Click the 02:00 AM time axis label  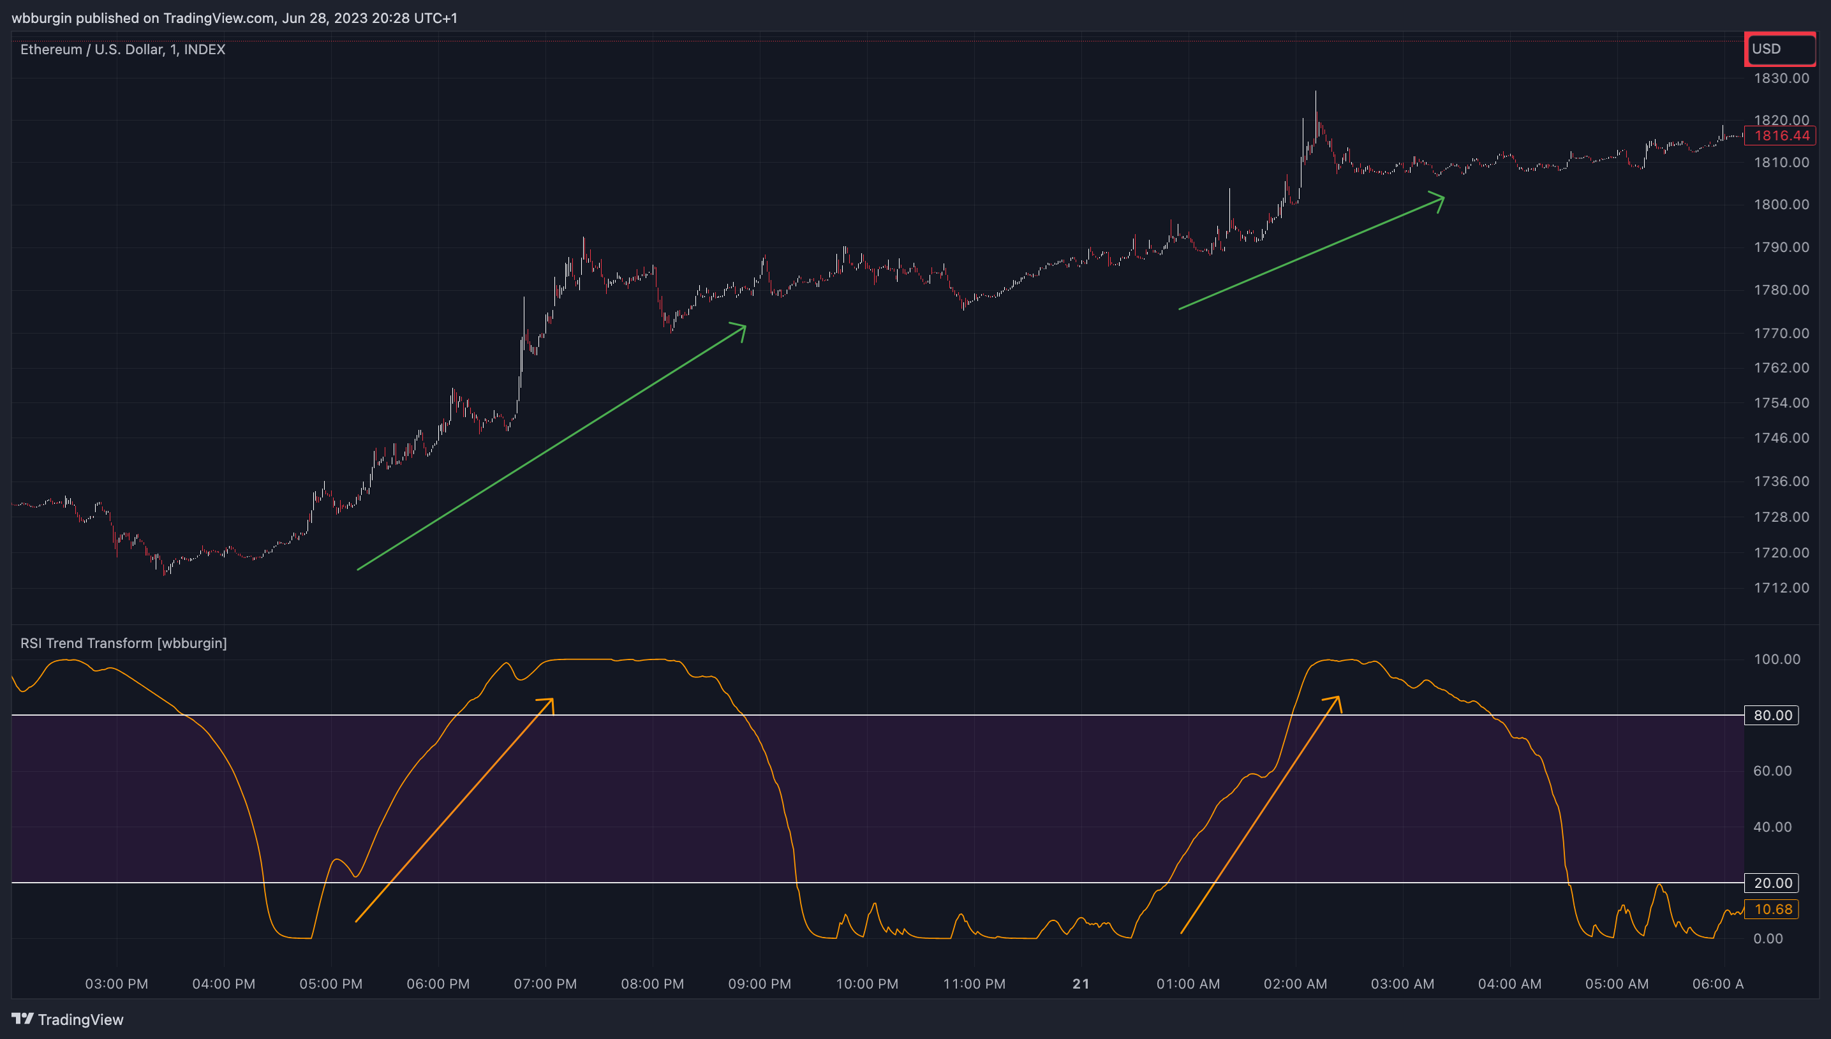click(1295, 984)
